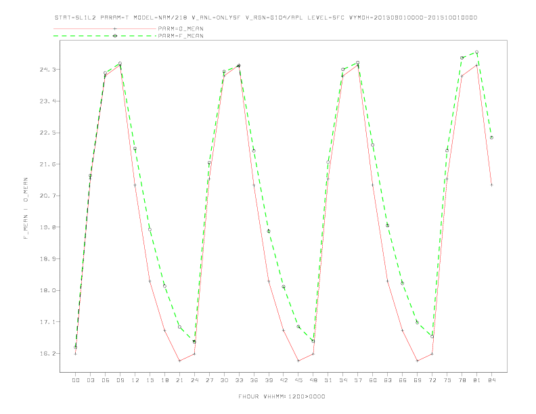
Task: Click x-axis tick label 33
Action: (239, 380)
